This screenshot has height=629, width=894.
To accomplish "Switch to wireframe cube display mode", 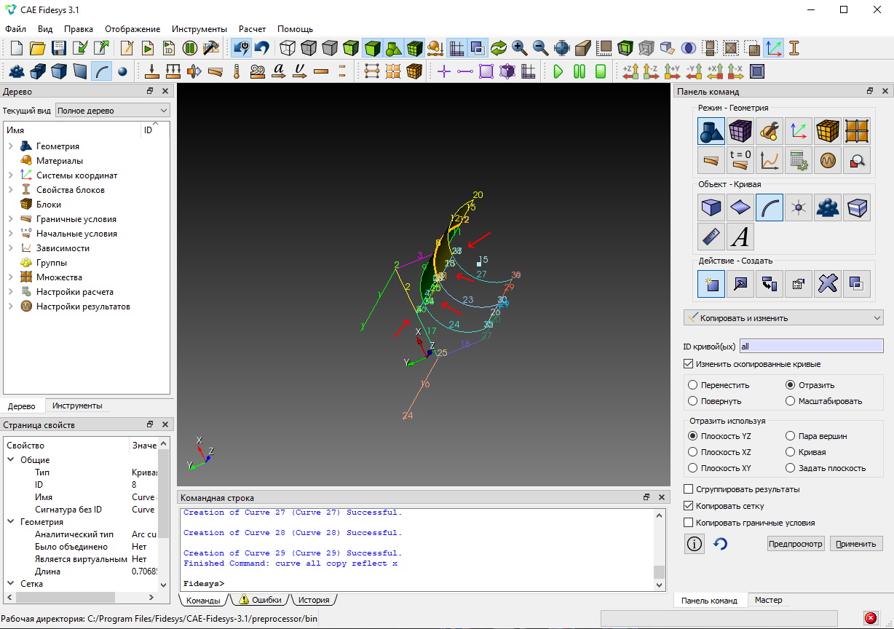I will pyautogui.click(x=288, y=48).
